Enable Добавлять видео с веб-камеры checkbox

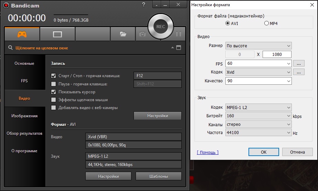[54, 108]
